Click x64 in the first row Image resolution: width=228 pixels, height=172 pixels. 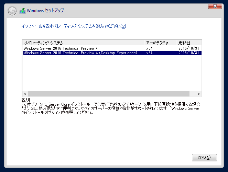pos(149,48)
